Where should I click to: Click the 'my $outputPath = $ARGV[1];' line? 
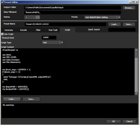pos(16,89)
